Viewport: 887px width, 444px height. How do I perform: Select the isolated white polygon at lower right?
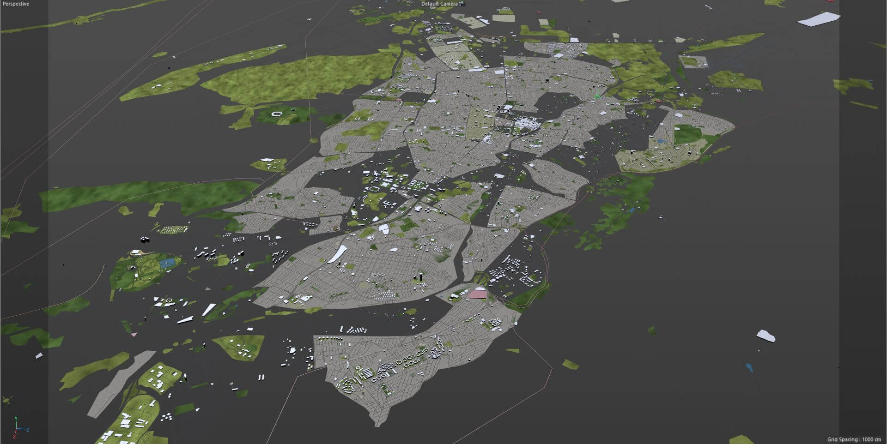coord(765,336)
